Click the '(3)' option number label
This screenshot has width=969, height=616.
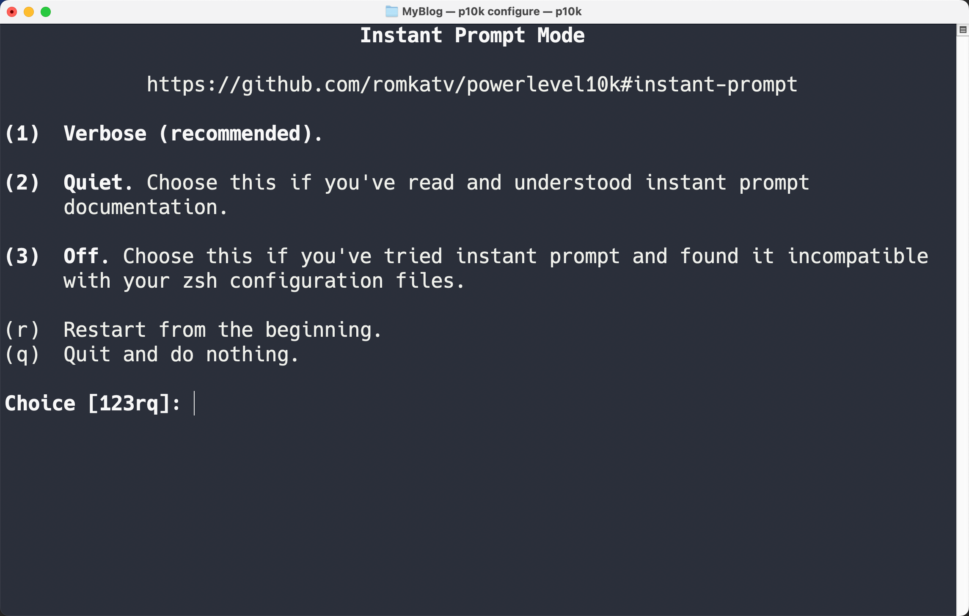click(x=22, y=256)
